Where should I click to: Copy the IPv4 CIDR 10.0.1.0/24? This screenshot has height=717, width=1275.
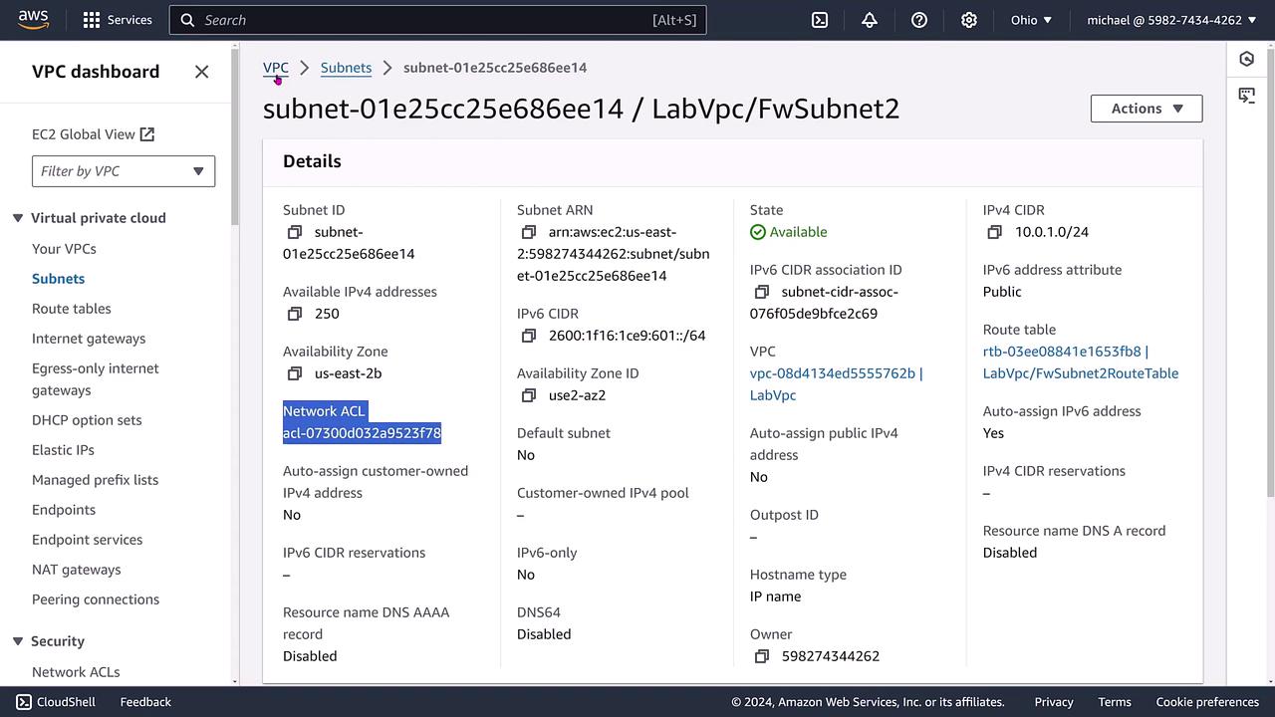(x=994, y=232)
